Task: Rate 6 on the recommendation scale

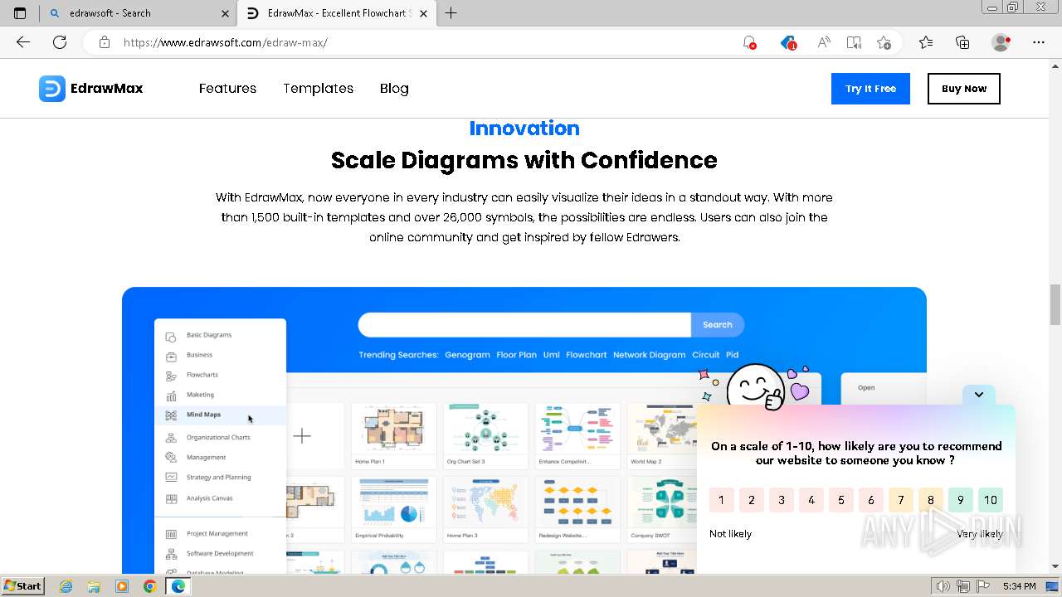Action: [871, 500]
